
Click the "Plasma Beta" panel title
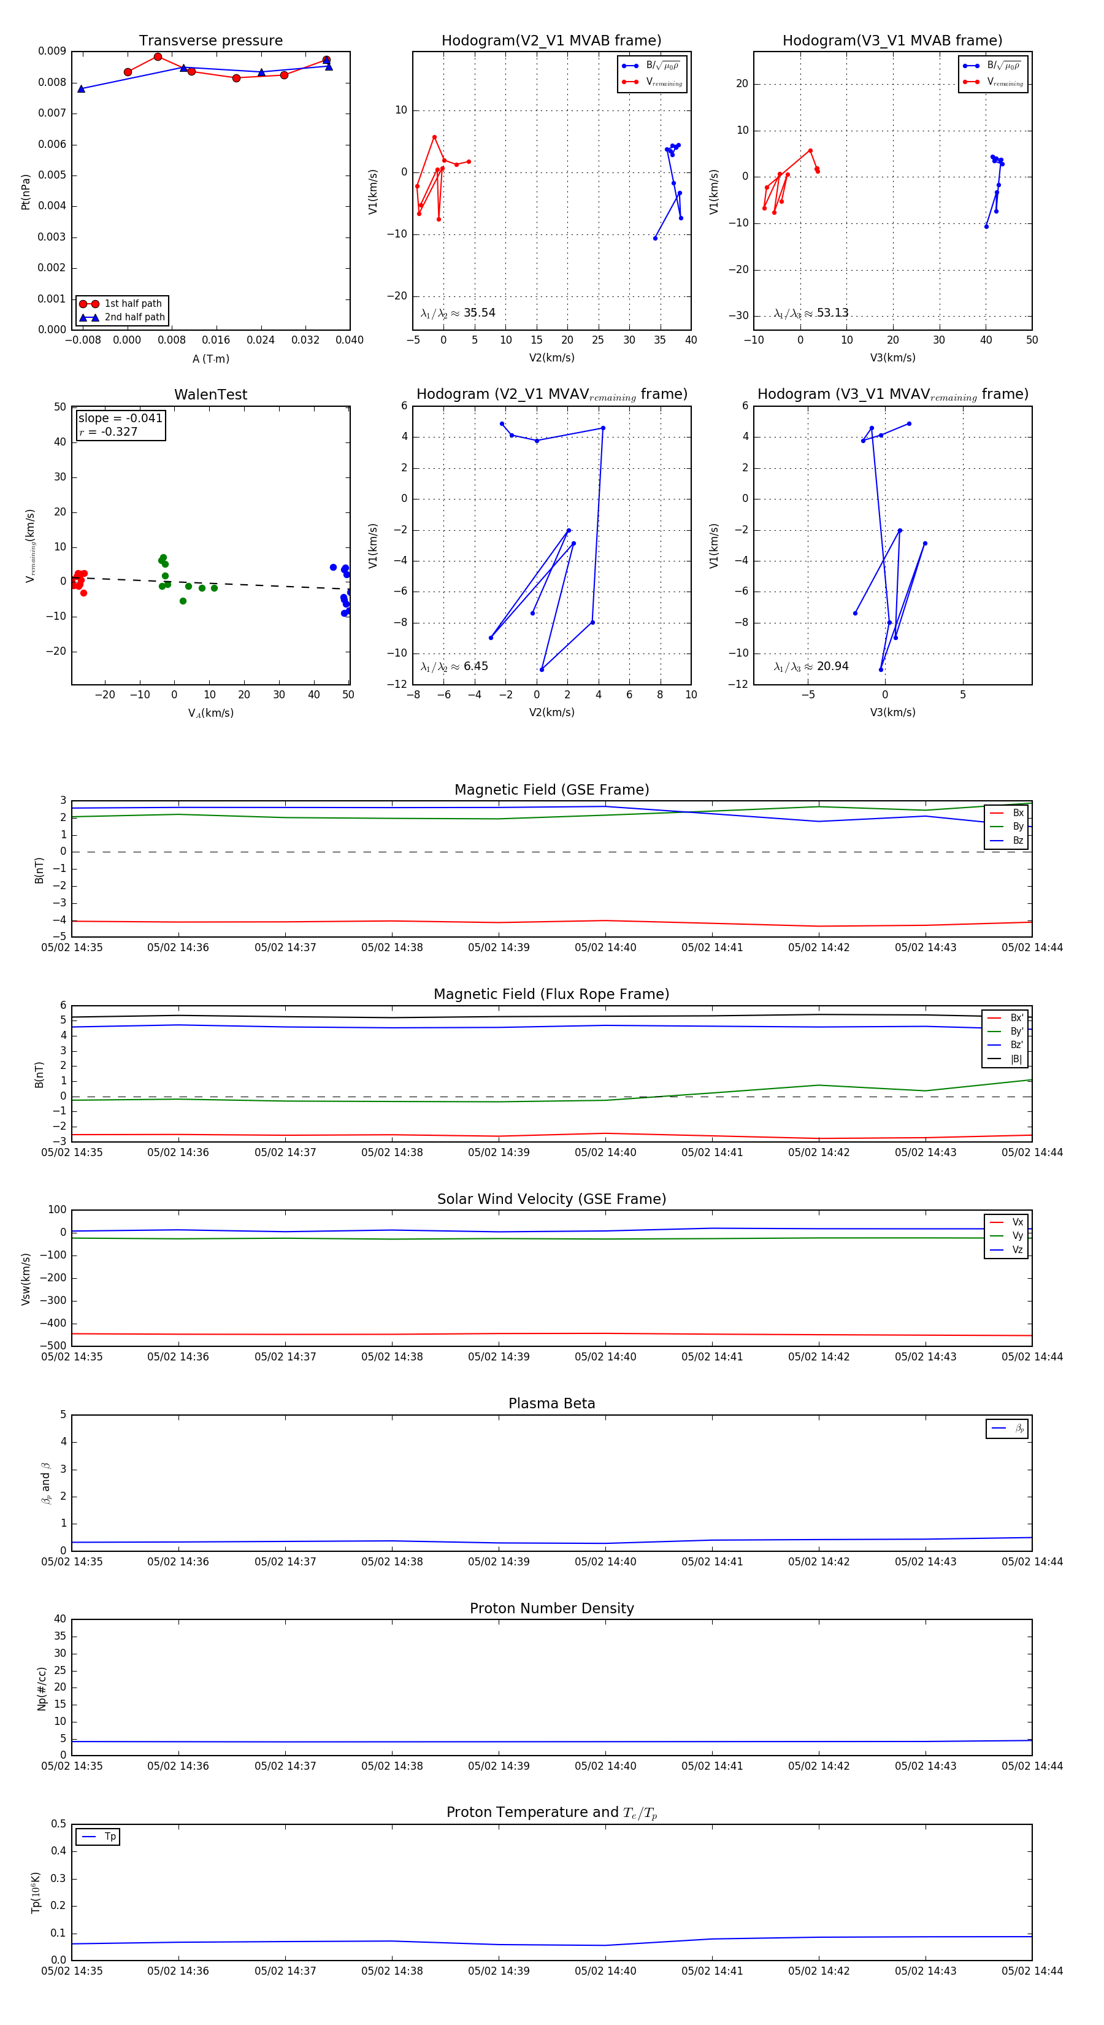coord(551,1403)
